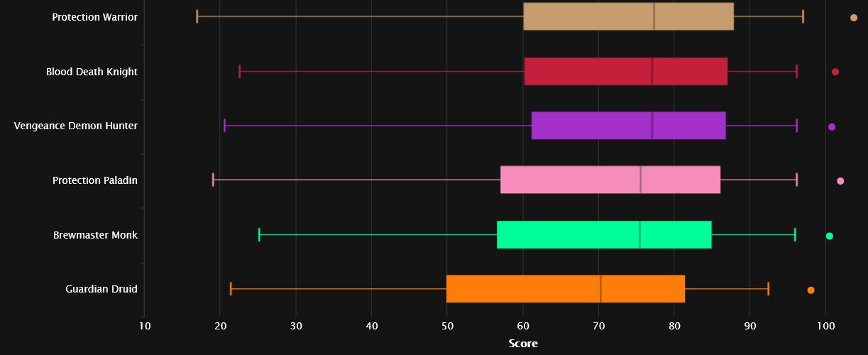This screenshot has height=355, width=868.
Task: Click the Score axis title
Action: tap(523, 344)
